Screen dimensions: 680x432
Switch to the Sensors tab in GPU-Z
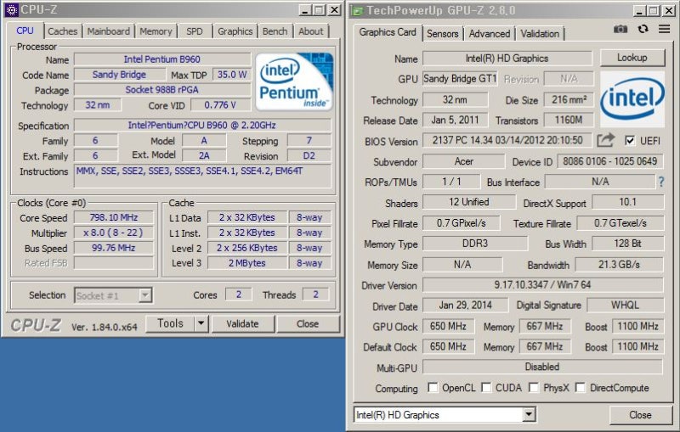pos(442,33)
